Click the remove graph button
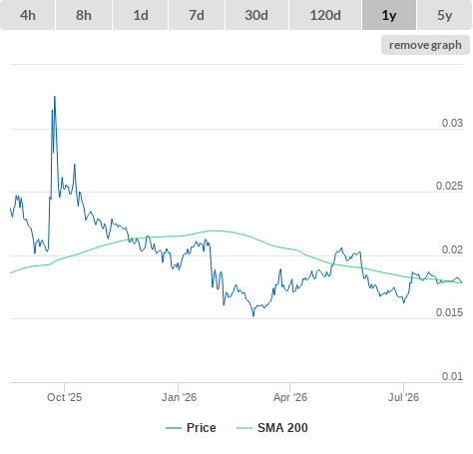 pyautogui.click(x=425, y=45)
